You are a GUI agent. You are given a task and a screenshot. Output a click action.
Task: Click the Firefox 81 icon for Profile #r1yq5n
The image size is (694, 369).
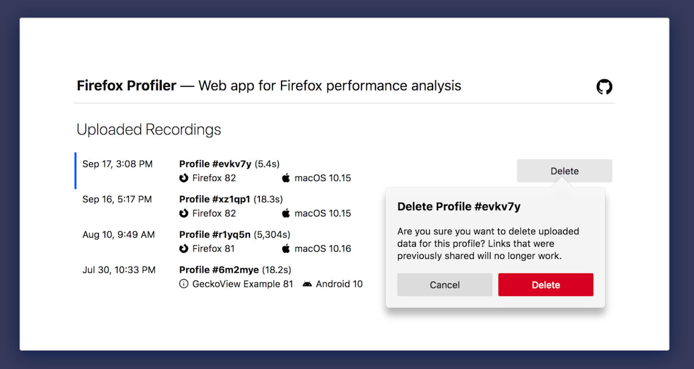(183, 248)
